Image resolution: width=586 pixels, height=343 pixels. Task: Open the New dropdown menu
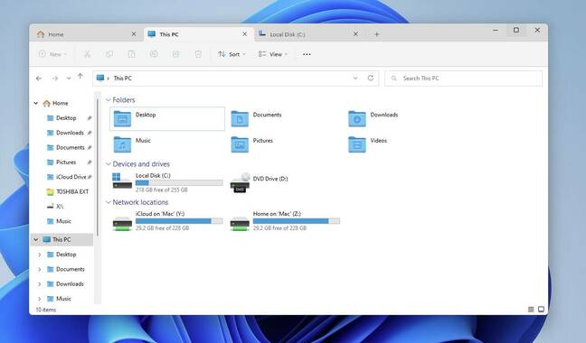[53, 54]
